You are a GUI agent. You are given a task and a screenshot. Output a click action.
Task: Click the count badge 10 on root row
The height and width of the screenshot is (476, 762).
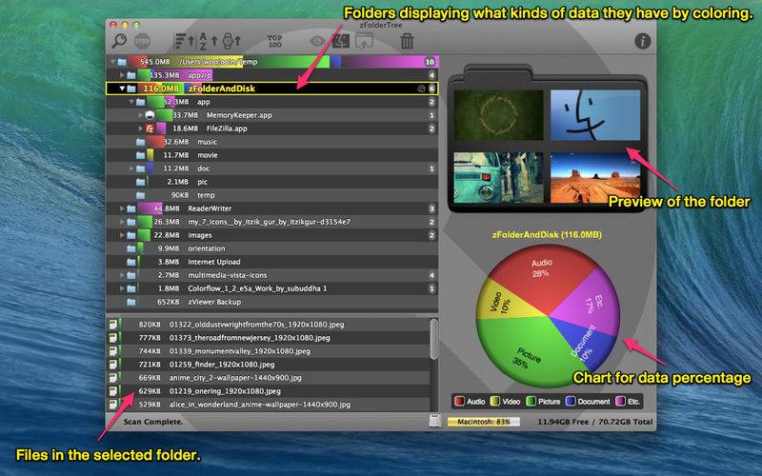pos(430,62)
